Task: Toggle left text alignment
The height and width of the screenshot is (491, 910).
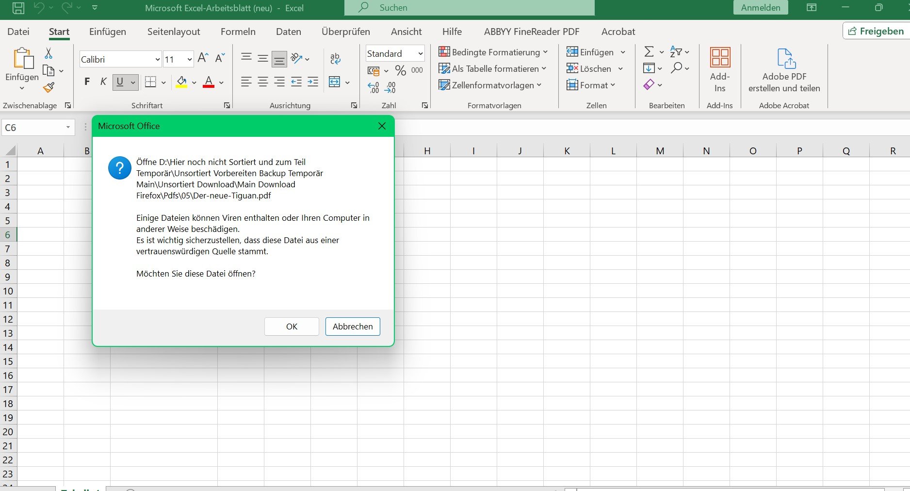Action: click(246, 82)
